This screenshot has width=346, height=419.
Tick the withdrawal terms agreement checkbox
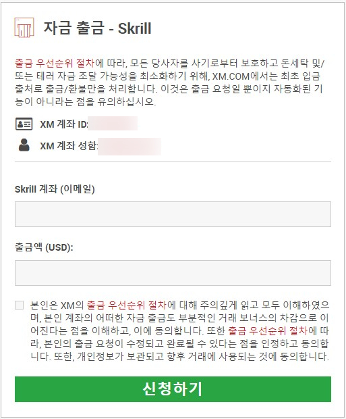[x=19, y=305]
